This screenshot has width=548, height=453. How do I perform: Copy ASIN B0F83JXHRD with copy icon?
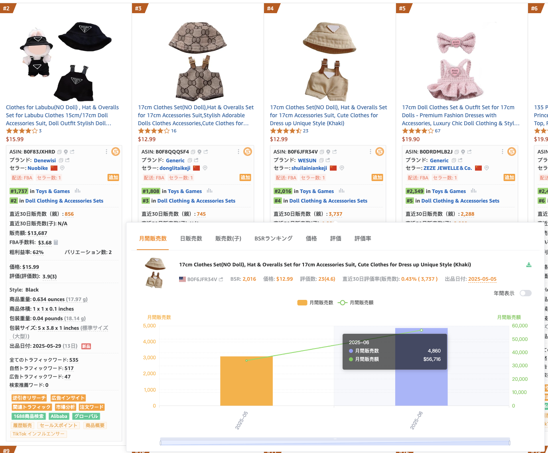coord(59,152)
